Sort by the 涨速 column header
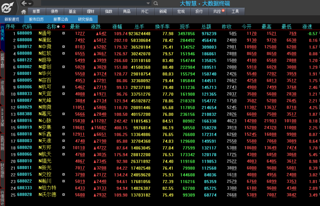The width and height of the screenshot is (320, 206). [307, 27]
